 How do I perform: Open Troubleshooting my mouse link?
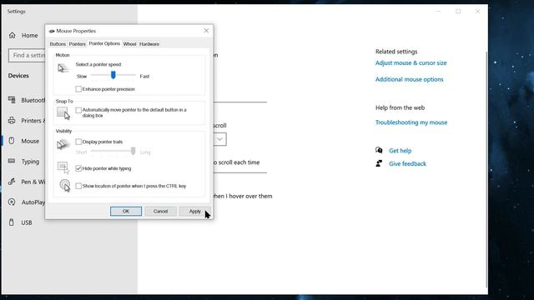point(411,122)
